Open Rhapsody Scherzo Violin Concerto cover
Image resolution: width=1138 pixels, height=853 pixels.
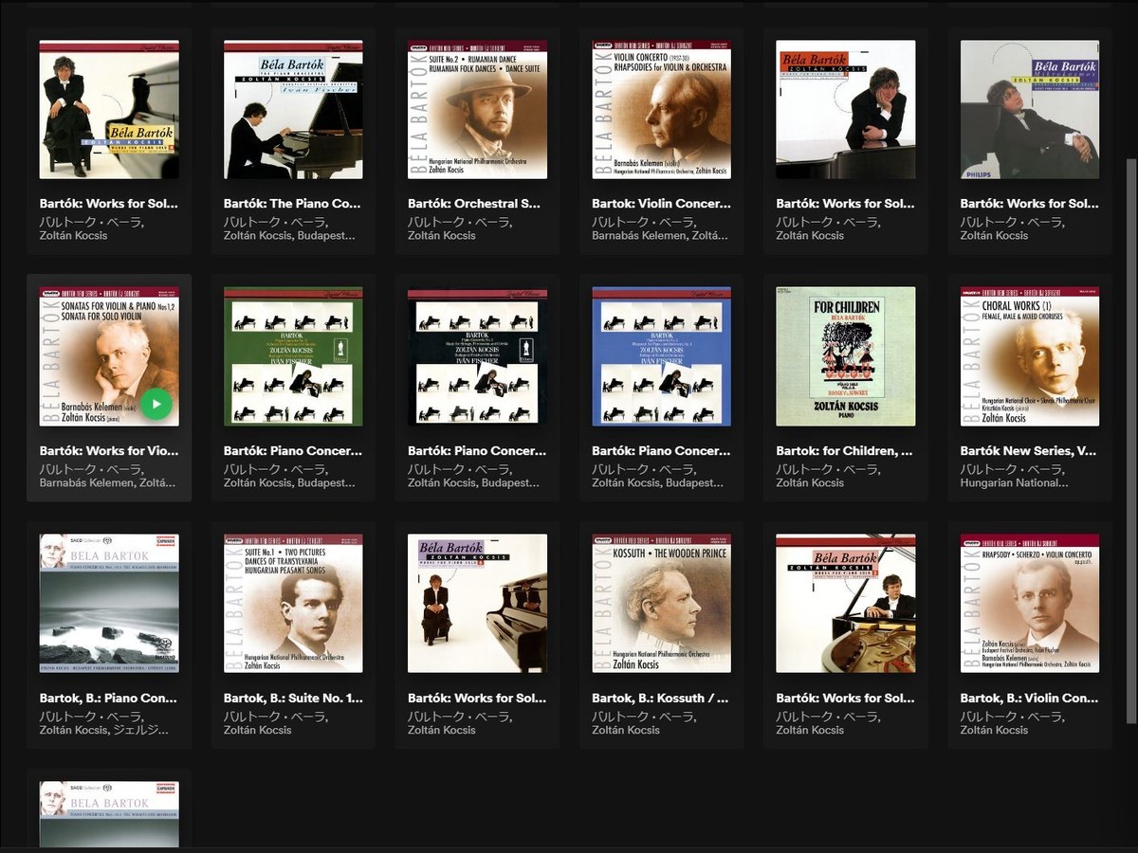(x=1030, y=604)
